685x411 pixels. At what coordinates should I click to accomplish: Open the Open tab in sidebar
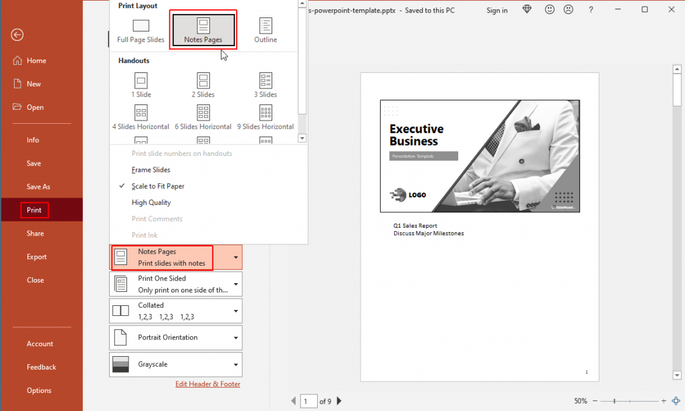coord(41,107)
